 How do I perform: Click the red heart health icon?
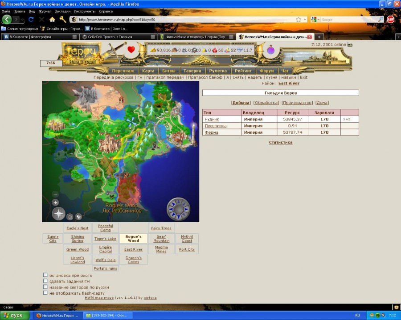click(131, 49)
